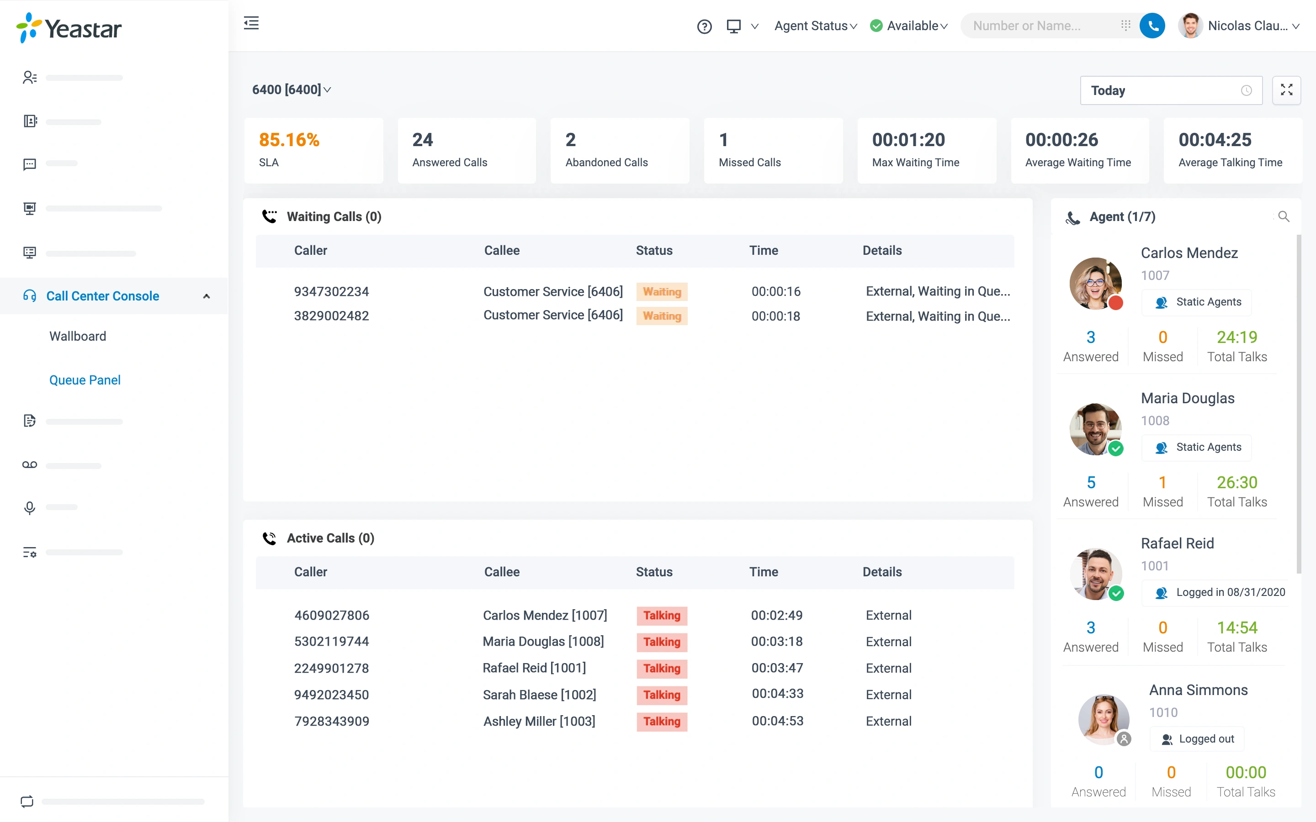Open the Today time range selector

coord(1171,90)
